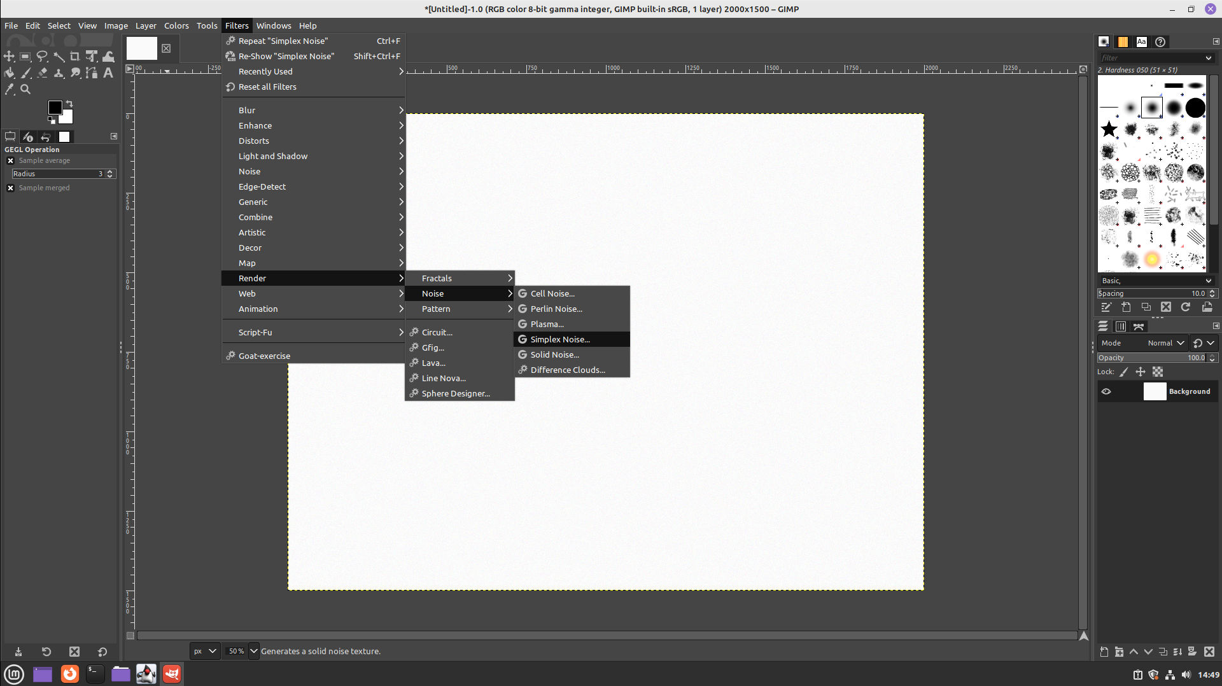Screen dimensions: 1222x686
Task: Toggle the Sample merged checkbox
Action: click(10, 188)
